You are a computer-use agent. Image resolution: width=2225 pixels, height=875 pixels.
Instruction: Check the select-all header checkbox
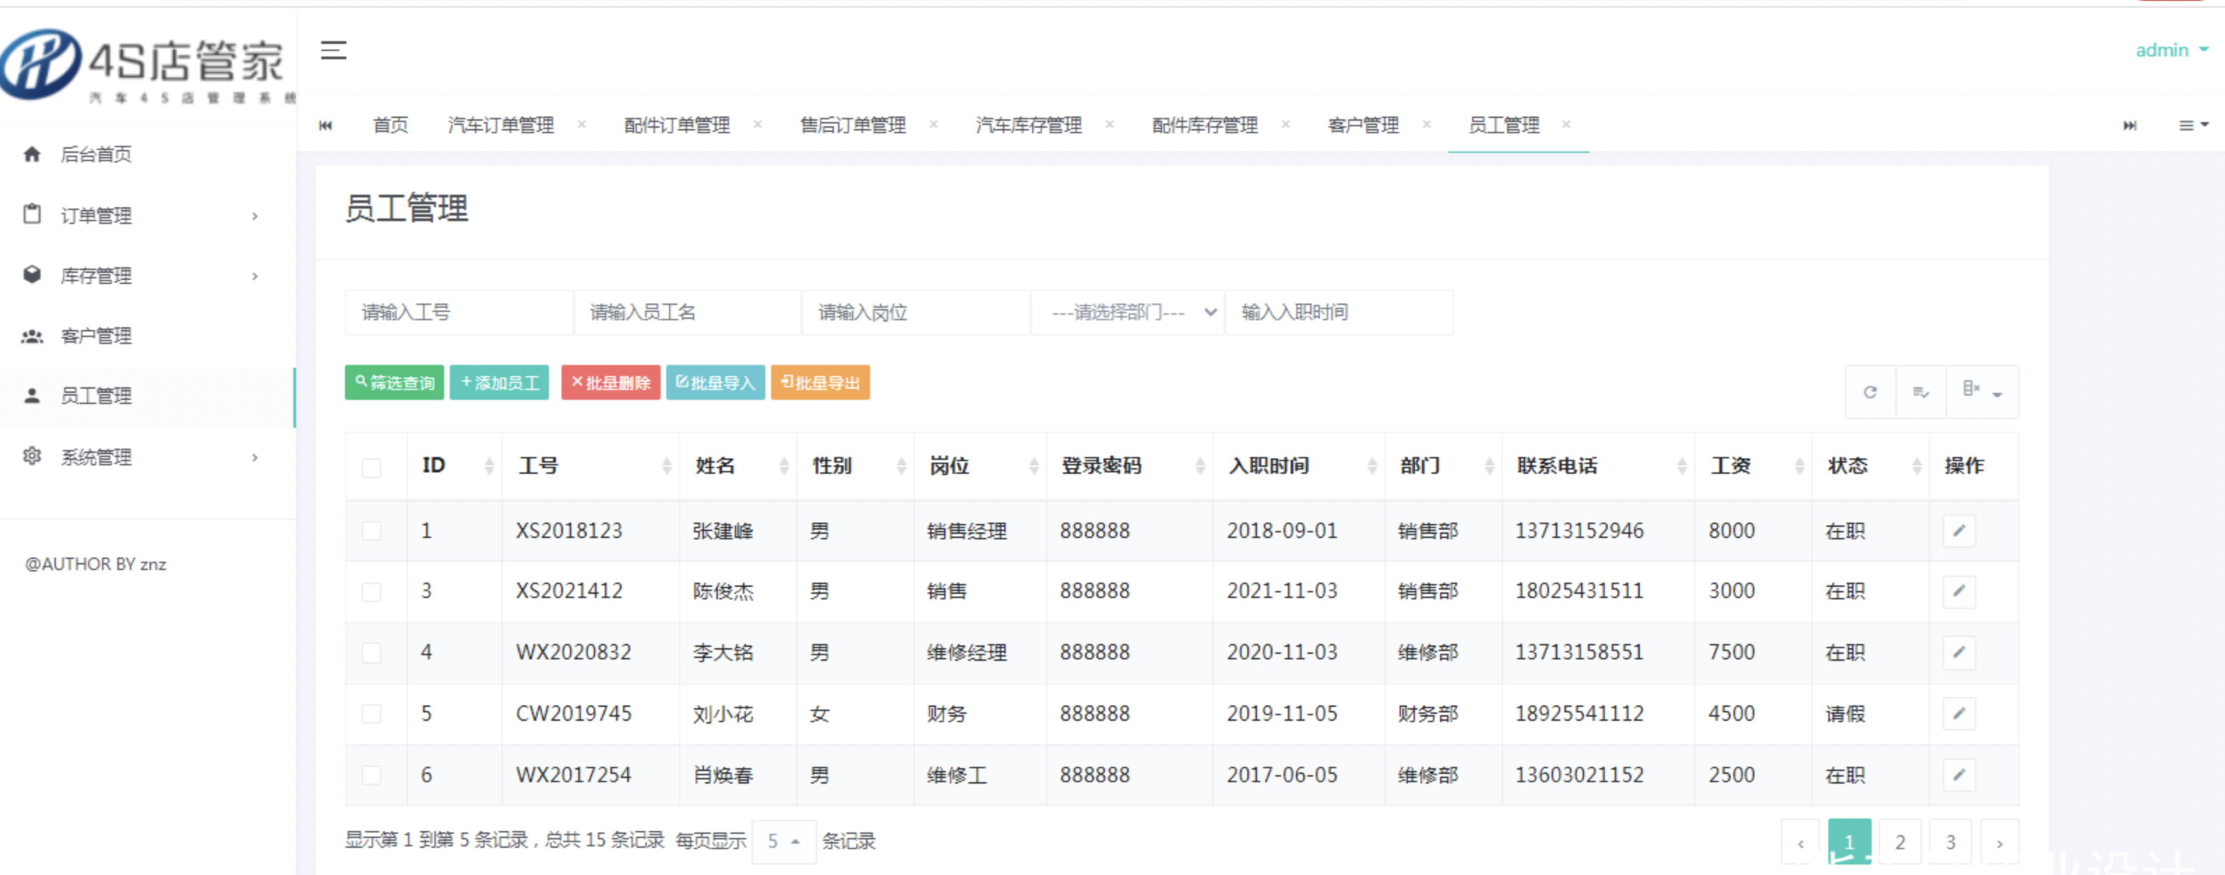coord(372,468)
